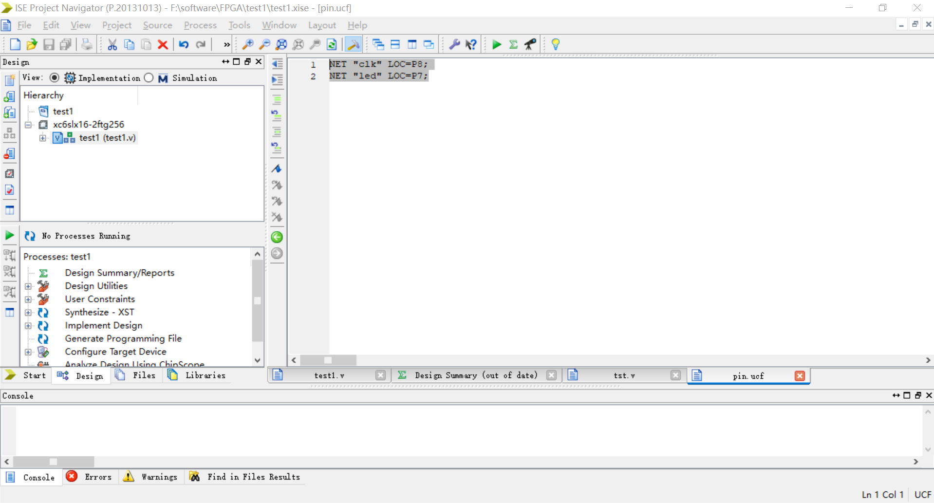Collapse the xc6slx16-2ftg256 device node
Image resolution: width=934 pixels, height=503 pixels.
coord(28,125)
